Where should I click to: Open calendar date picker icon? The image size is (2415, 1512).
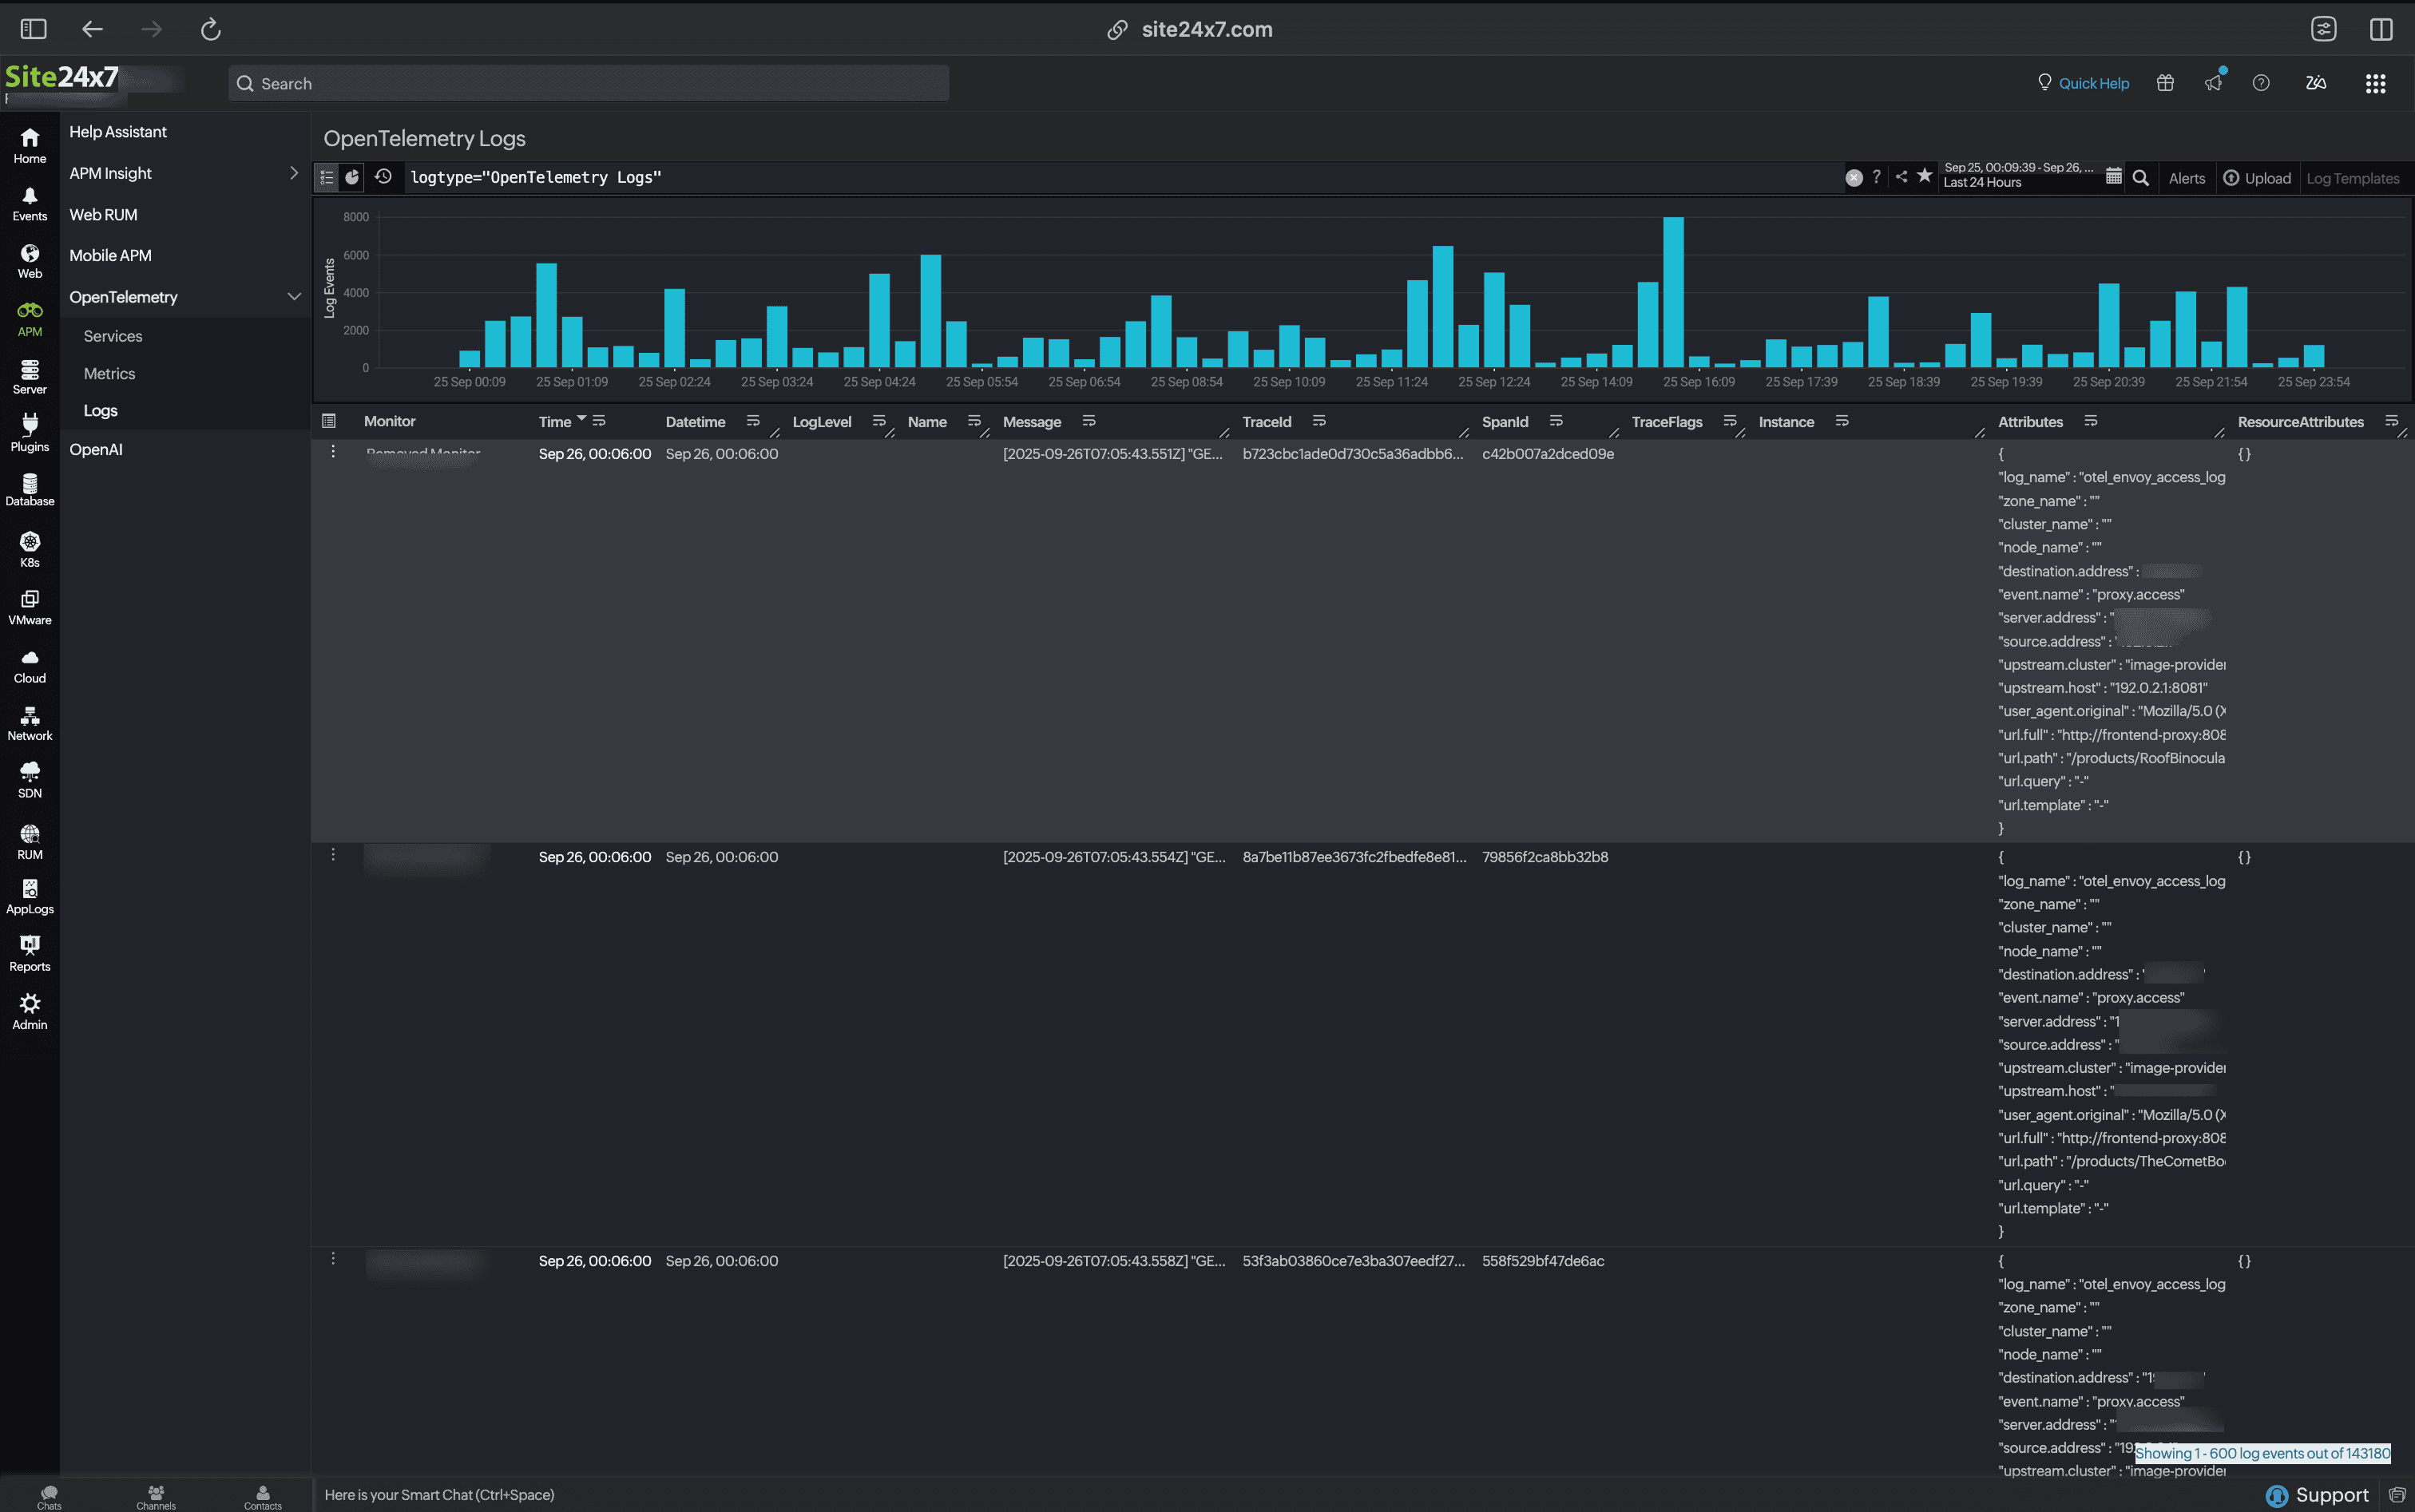click(x=2113, y=177)
